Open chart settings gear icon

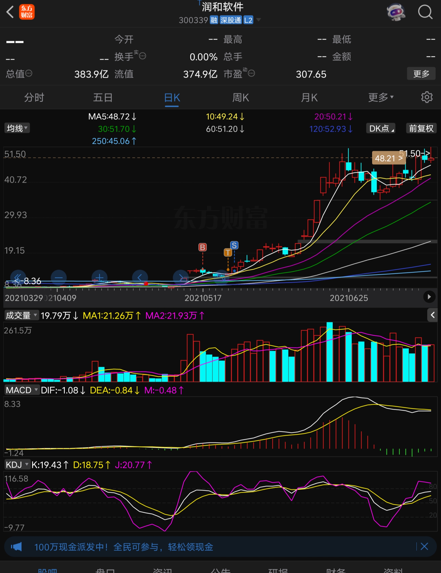427,97
